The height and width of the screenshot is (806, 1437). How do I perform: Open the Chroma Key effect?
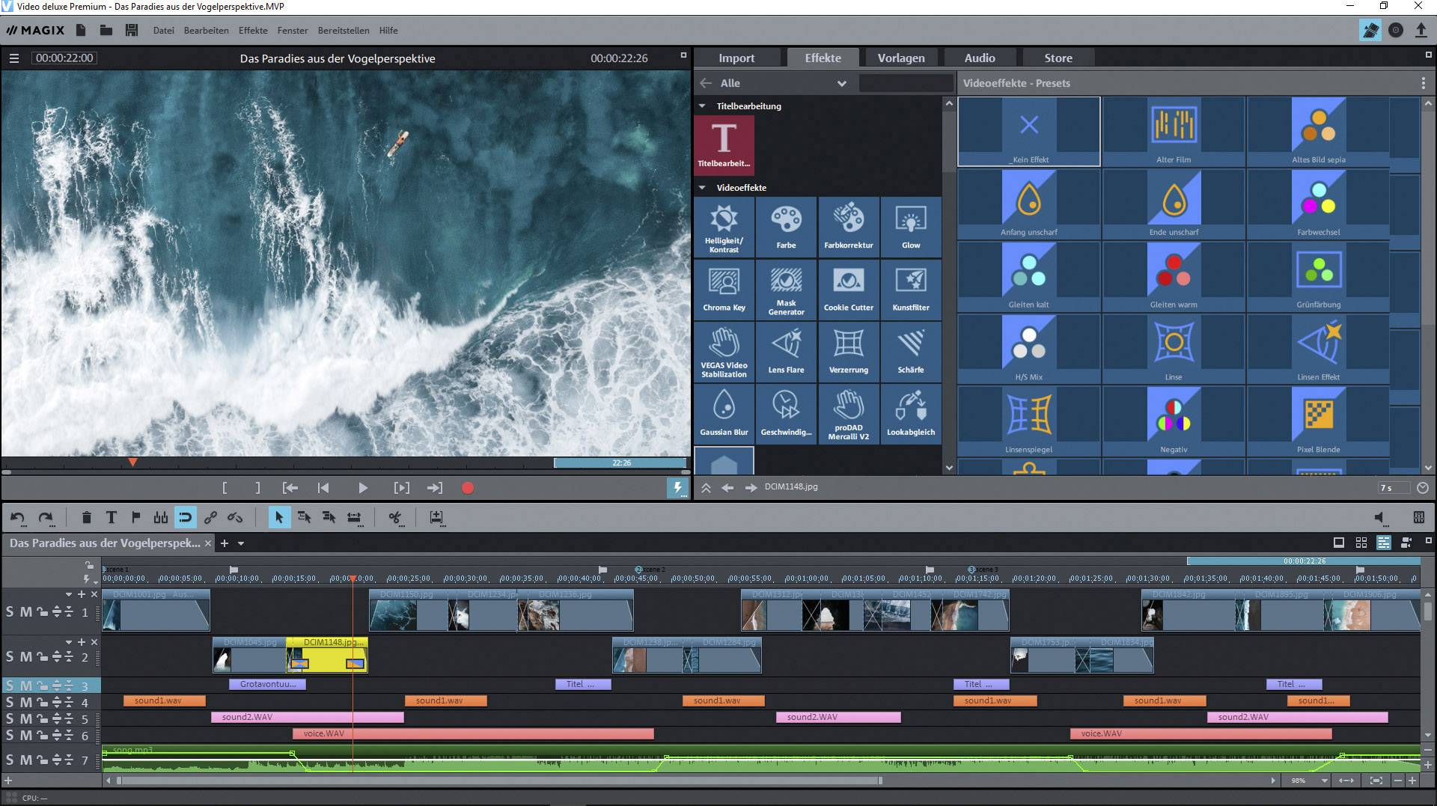click(x=724, y=290)
